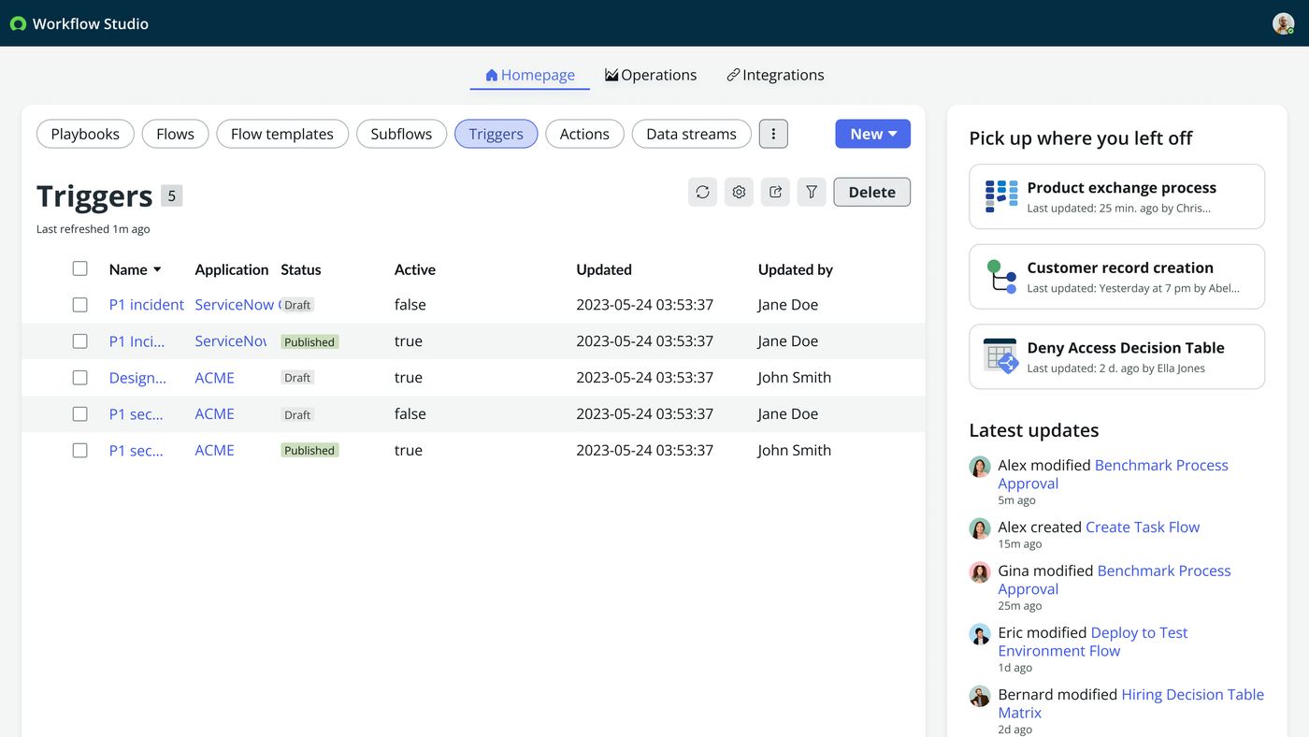1309x737 pixels.
Task: Click the Active column header
Action: coord(415,269)
